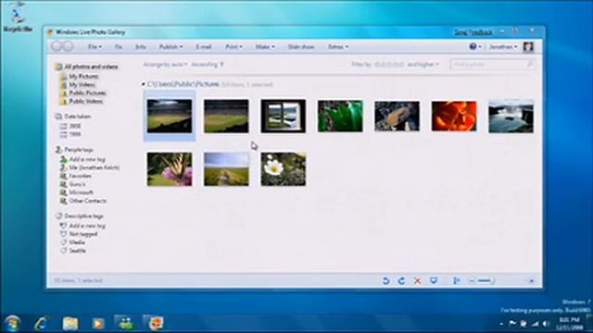Open the File menu dropdown
The height and width of the screenshot is (333, 593).
pos(95,47)
